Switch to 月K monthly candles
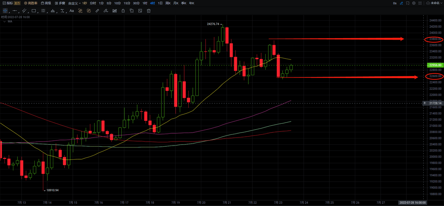This screenshot has width=444, height=206. click(x=176, y=3)
